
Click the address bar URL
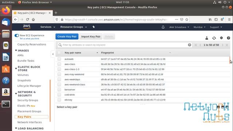coord(116,19)
